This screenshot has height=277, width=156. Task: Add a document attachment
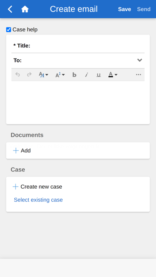coord(22,150)
